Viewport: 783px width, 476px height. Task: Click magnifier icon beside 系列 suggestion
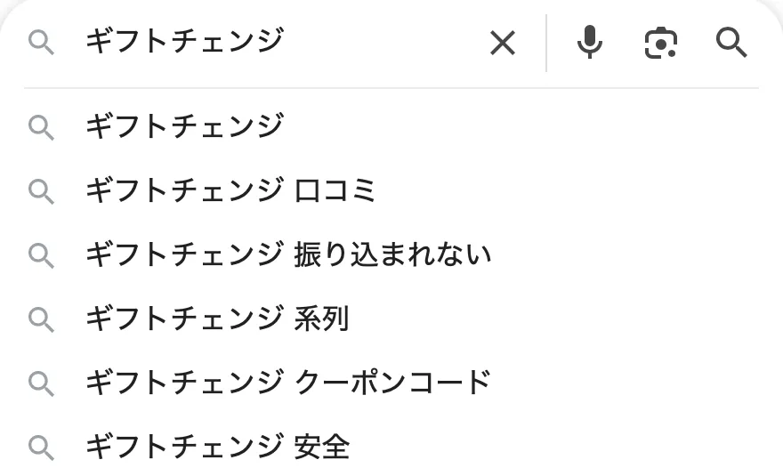pos(41,319)
